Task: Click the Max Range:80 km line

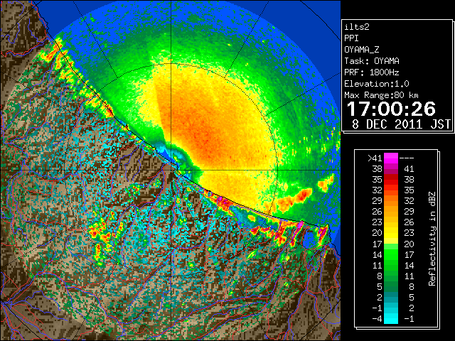Action: 381,95
